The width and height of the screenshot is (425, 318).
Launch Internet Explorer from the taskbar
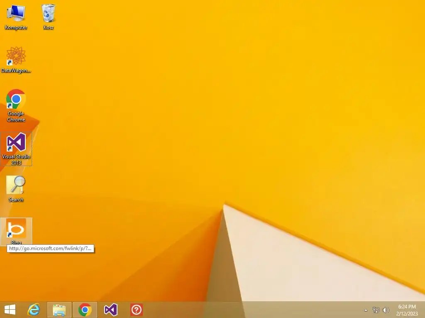34,310
